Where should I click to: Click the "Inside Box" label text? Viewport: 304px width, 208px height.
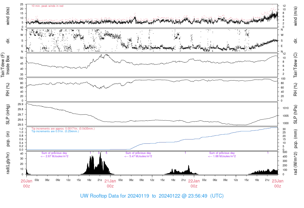[x=8, y=65]
